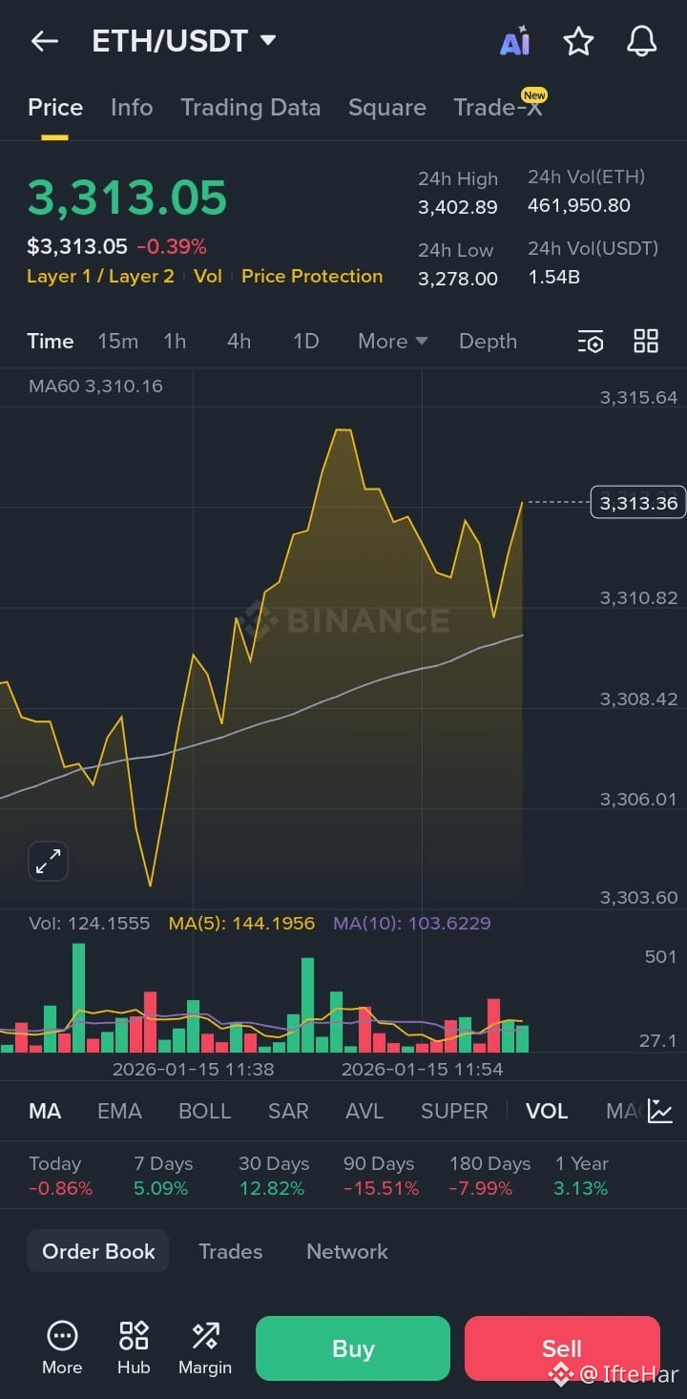Open the Order Book tab
This screenshot has height=1399, width=687.
tap(98, 1251)
